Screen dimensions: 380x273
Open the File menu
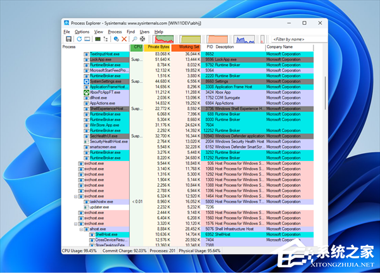(66, 32)
